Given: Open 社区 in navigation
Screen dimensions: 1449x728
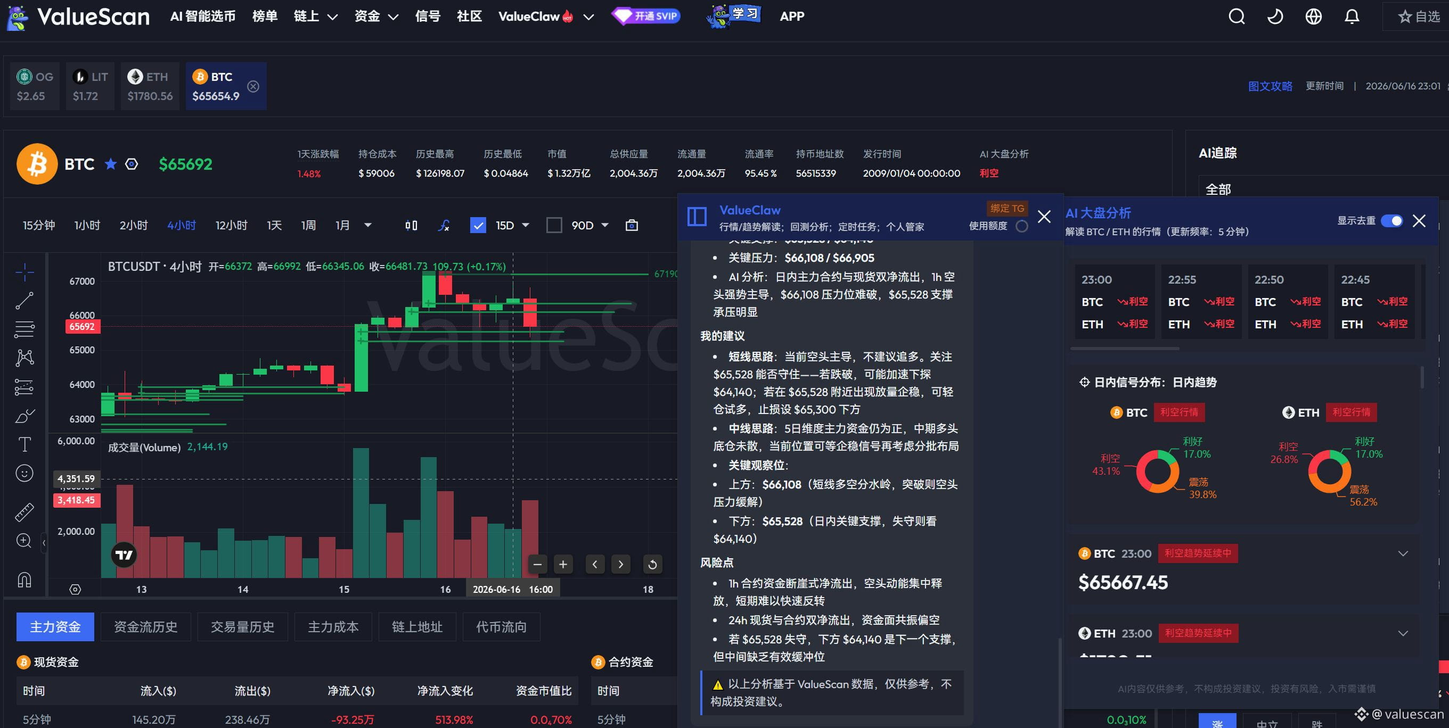Looking at the screenshot, I should pyautogui.click(x=469, y=16).
